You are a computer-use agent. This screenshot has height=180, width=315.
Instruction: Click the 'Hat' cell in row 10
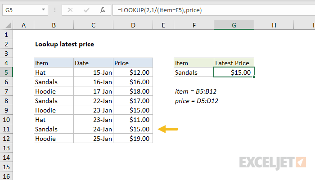54,120
